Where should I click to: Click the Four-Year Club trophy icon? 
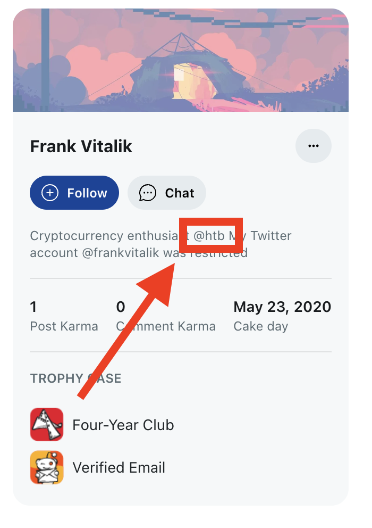tap(47, 425)
